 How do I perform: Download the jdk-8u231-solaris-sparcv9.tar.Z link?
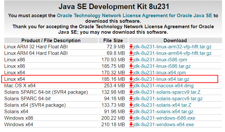click(x=167, y=92)
